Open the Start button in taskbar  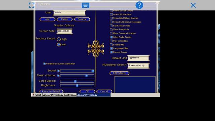(37, 95)
